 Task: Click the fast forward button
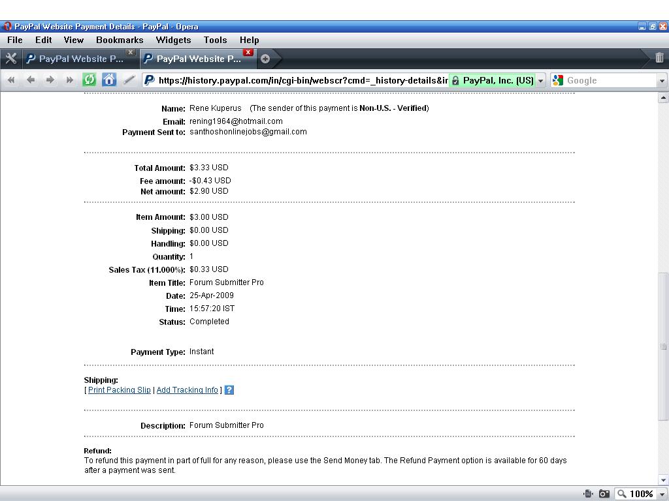69,80
